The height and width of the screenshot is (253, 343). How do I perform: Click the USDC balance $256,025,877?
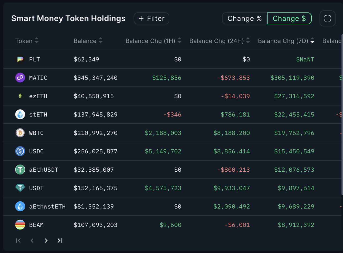coord(96,152)
